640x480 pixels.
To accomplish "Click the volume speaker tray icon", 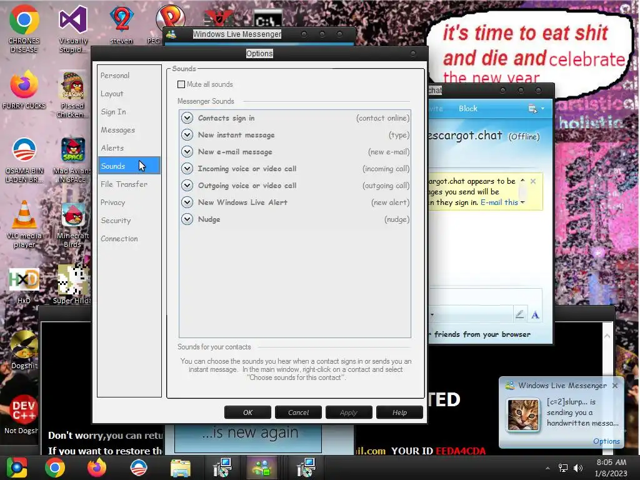I will (577, 468).
